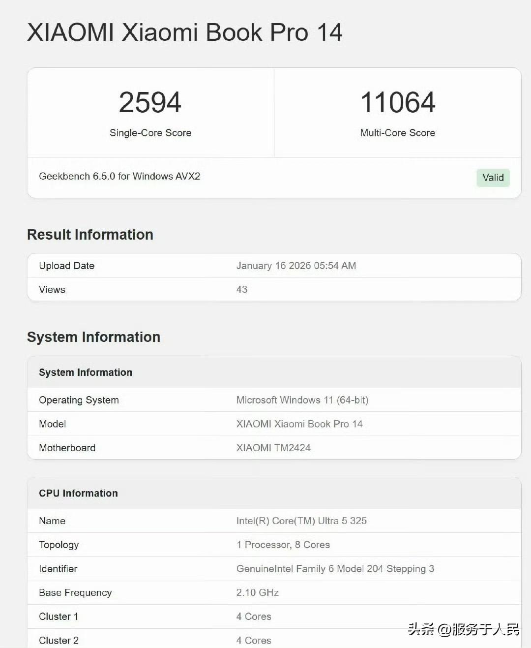Select the Cluster 2 value 4 Cores
The width and height of the screenshot is (531, 648).
coord(254,641)
